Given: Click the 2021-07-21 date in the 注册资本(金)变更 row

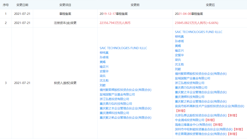Looking at the screenshot, I should click(x=22, y=23).
